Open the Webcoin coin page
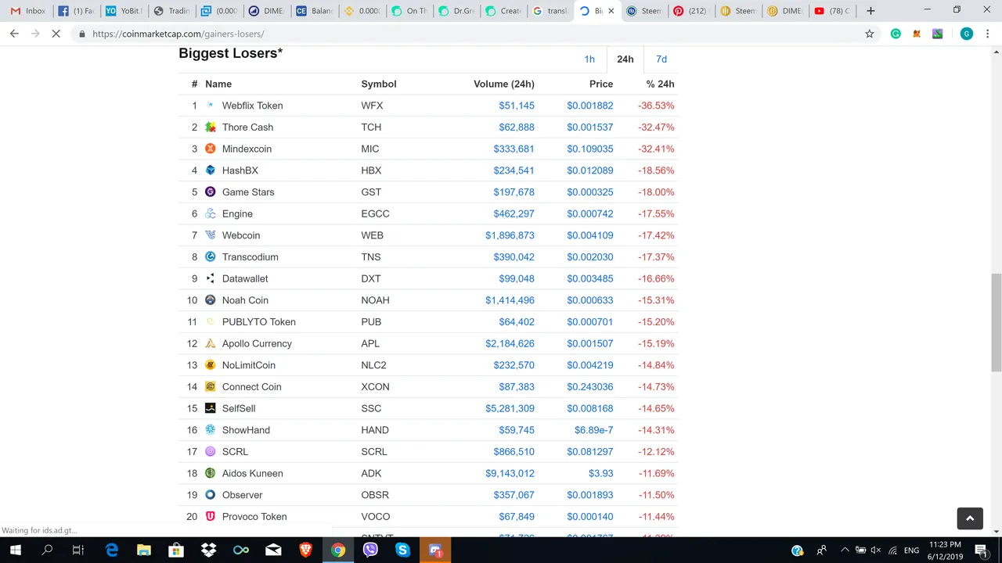The height and width of the screenshot is (563, 1002). point(241,235)
